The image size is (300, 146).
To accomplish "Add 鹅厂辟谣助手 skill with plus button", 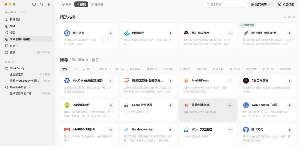I will tap(230, 33).
